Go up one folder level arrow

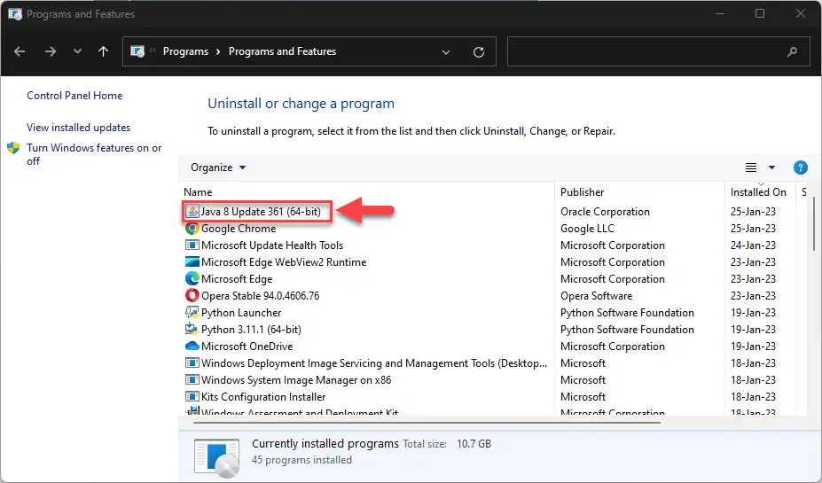click(103, 51)
